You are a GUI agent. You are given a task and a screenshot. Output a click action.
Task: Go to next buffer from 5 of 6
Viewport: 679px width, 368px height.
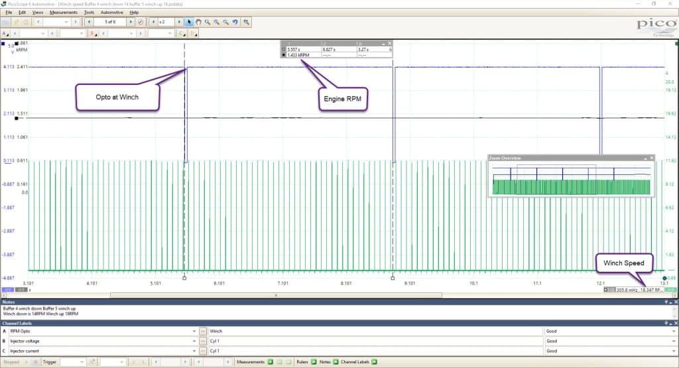coord(131,22)
